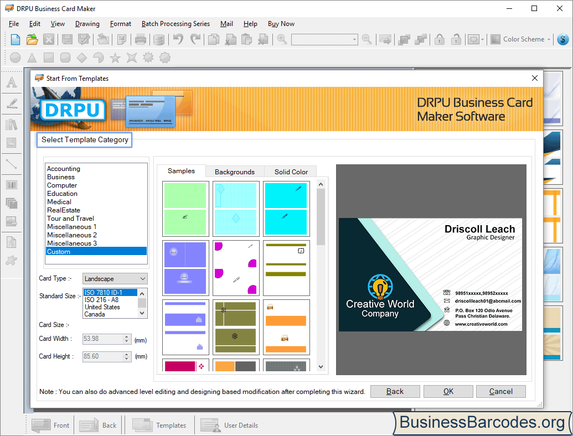Click the Copy toolbar icon
This screenshot has height=436, width=573.
click(x=213, y=39)
